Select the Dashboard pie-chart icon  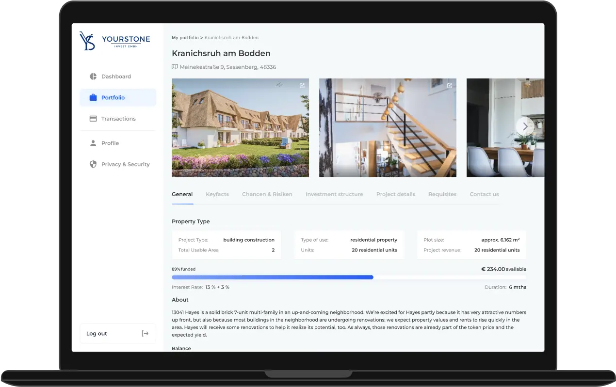93,76
